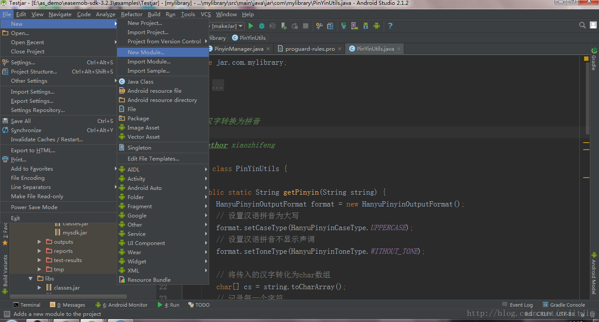Open Android Device Monitor toolbar icon
Viewport: 599px width, 322px height.
click(x=376, y=26)
